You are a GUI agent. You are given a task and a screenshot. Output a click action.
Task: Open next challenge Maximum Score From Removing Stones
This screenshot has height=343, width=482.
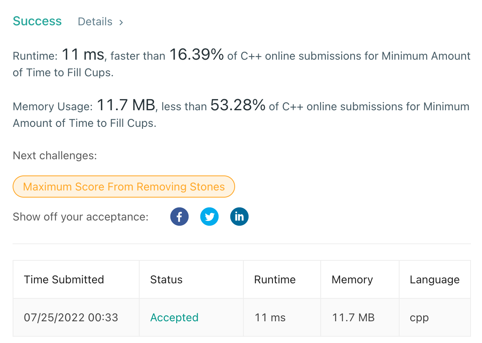point(123,187)
